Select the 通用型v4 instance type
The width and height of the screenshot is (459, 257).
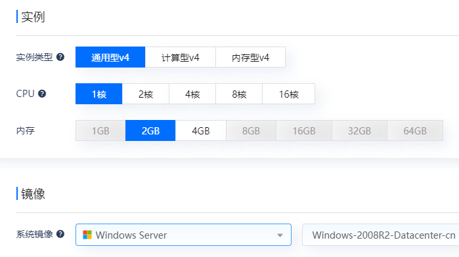(x=110, y=57)
